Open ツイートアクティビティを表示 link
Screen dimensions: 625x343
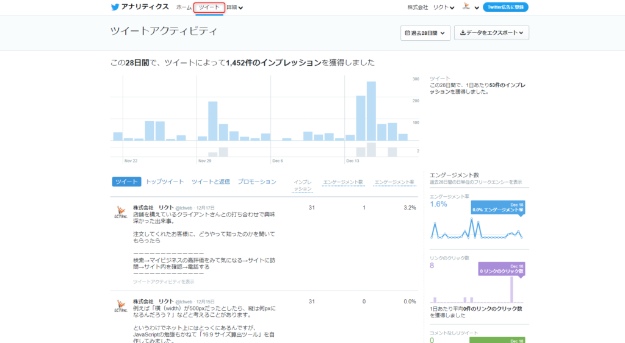(x=164, y=281)
